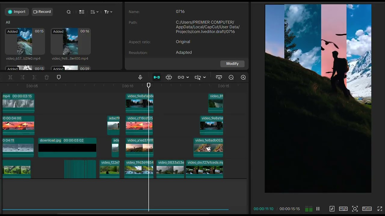This screenshot has height=216, width=385.
Task: Click the current timecode 00:00:11:10
Action: pos(263,209)
